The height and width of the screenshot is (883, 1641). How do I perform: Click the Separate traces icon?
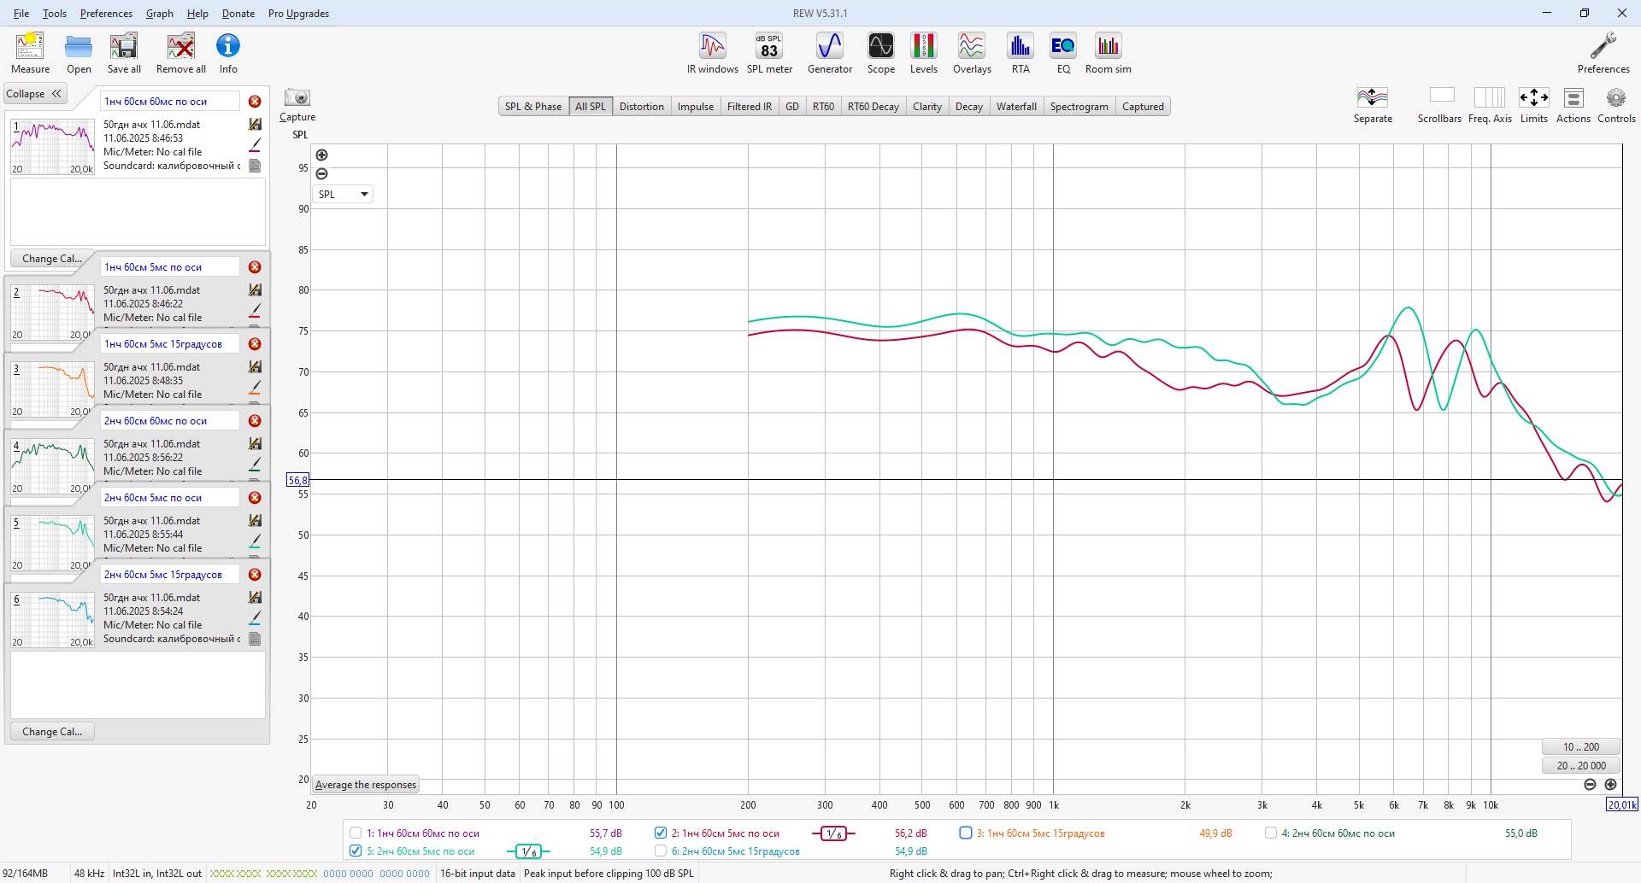pos(1373,105)
